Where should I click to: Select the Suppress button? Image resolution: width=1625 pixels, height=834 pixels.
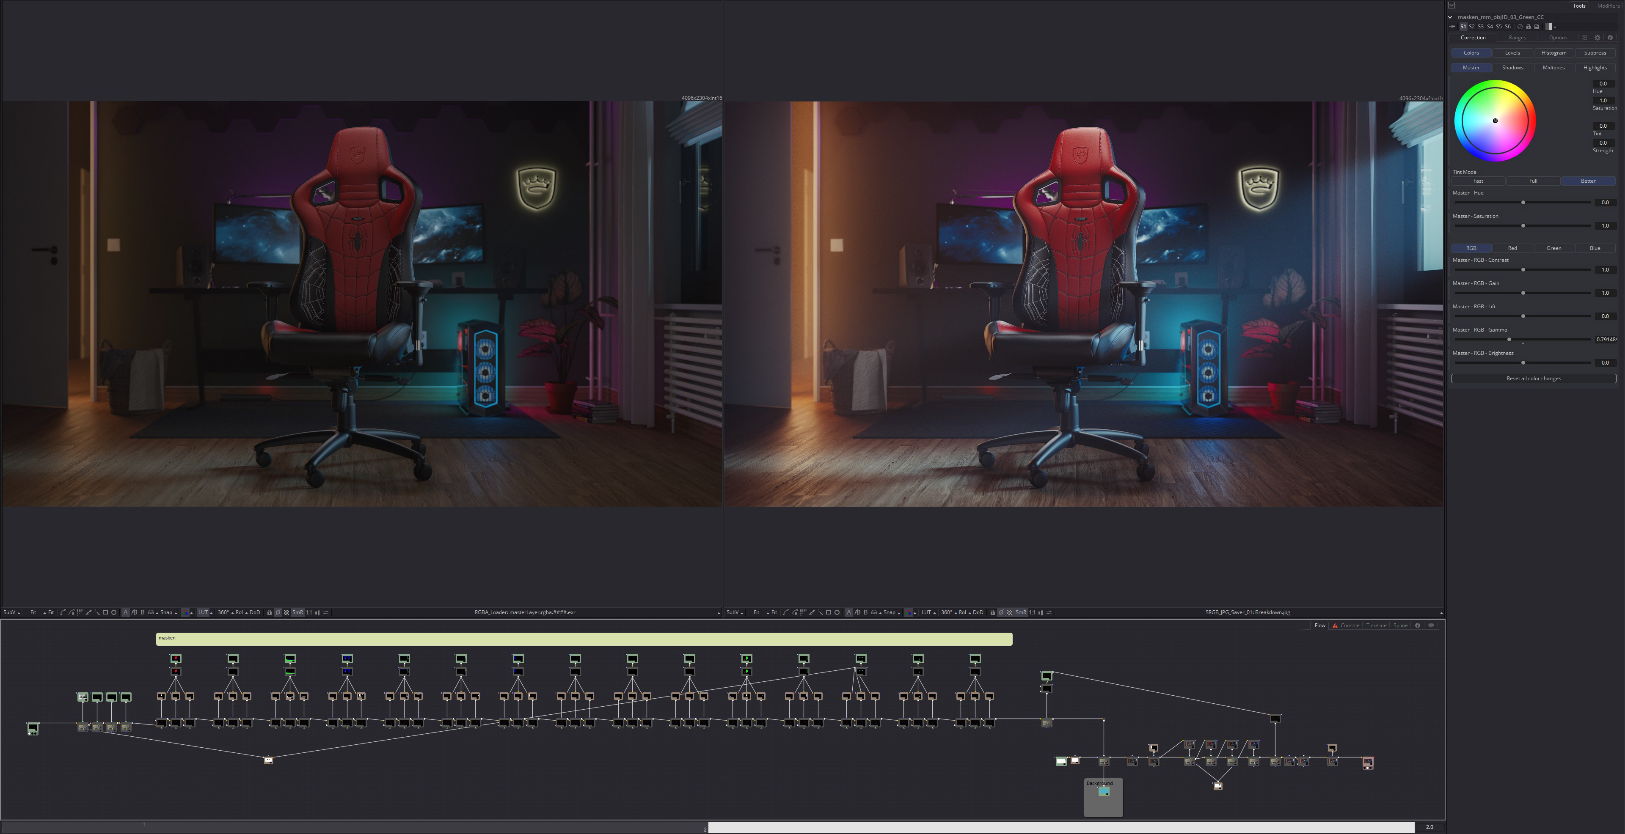1595,53
